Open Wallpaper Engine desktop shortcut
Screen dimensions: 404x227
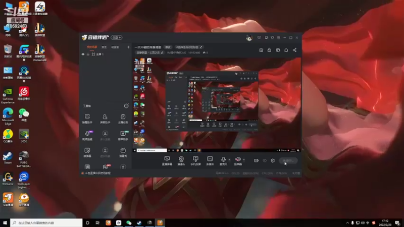[x=24, y=180]
